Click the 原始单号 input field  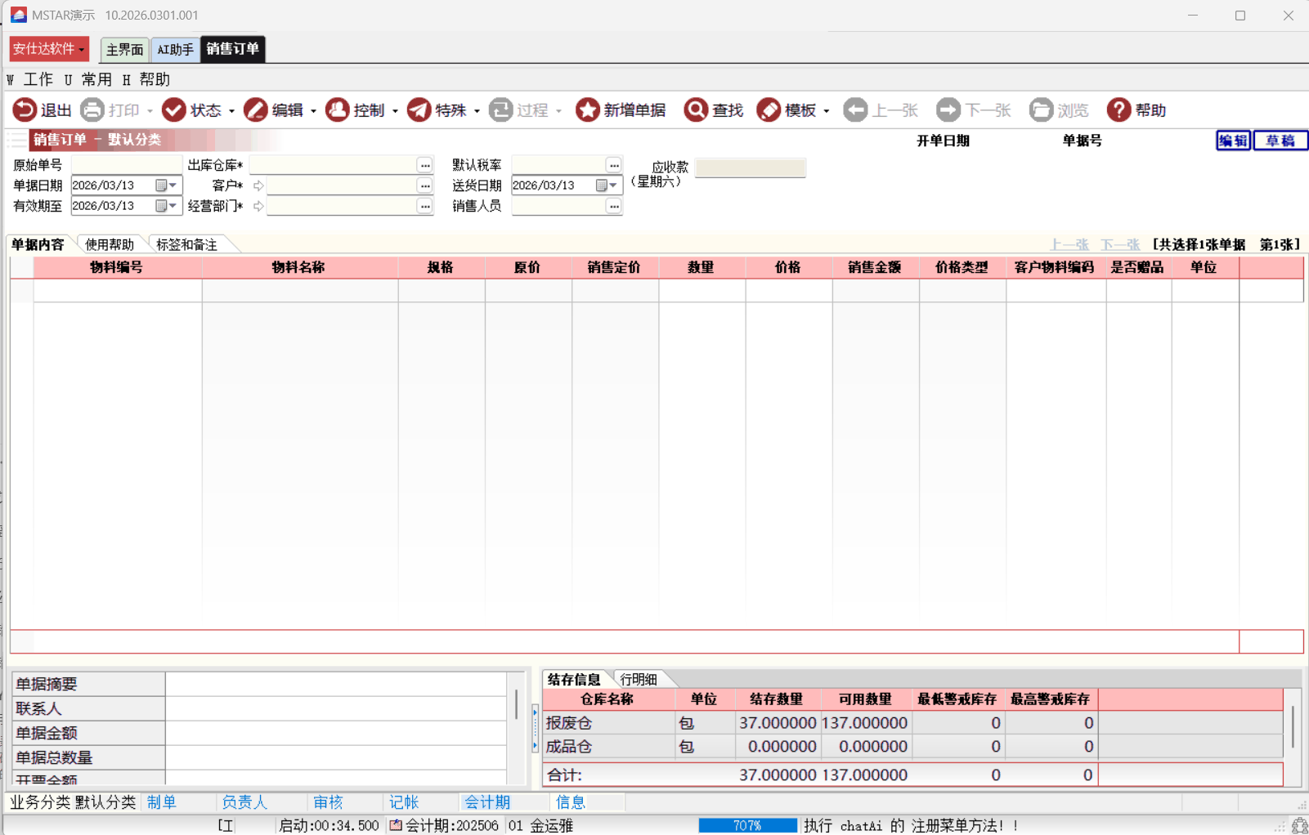pos(126,165)
